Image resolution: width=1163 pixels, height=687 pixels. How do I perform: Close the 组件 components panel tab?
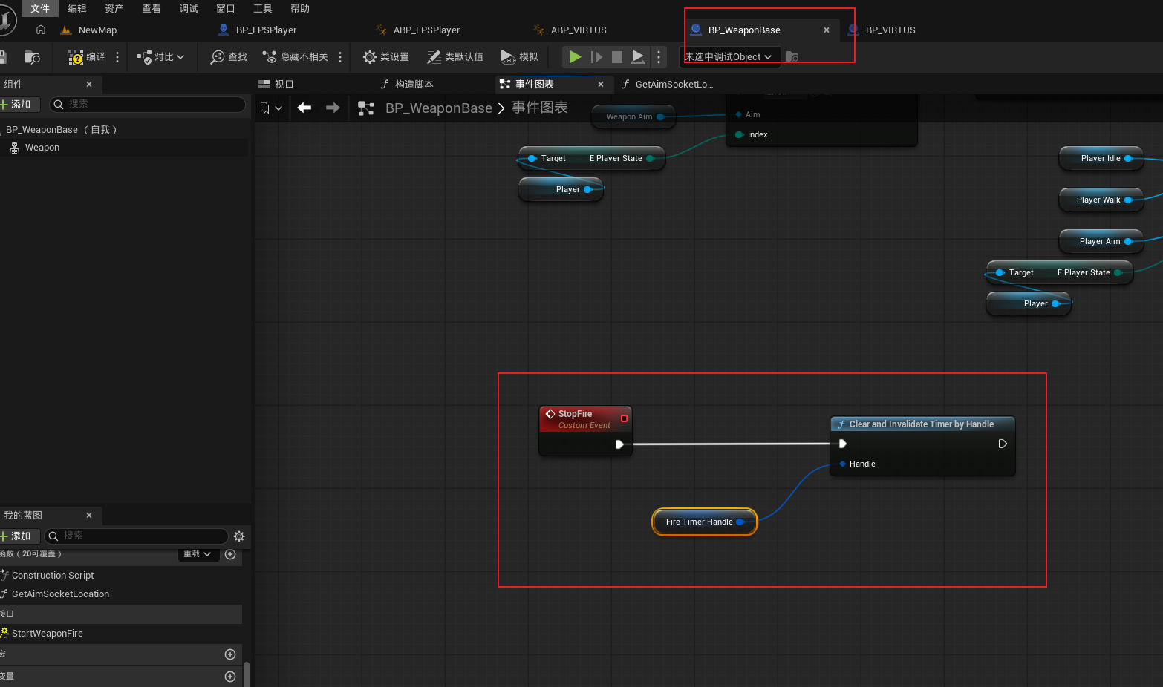[89, 85]
